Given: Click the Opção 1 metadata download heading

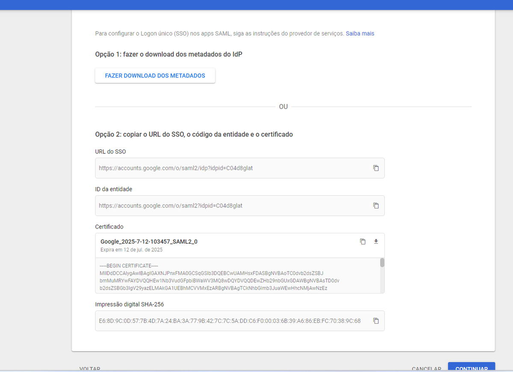Looking at the screenshot, I should coord(169,54).
